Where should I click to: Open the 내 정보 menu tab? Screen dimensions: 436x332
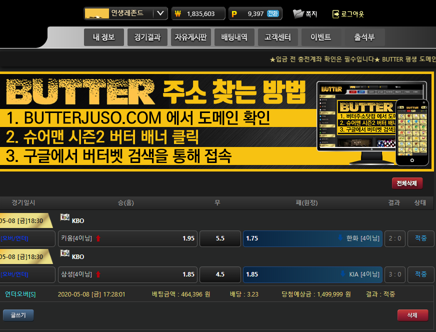[x=104, y=37]
